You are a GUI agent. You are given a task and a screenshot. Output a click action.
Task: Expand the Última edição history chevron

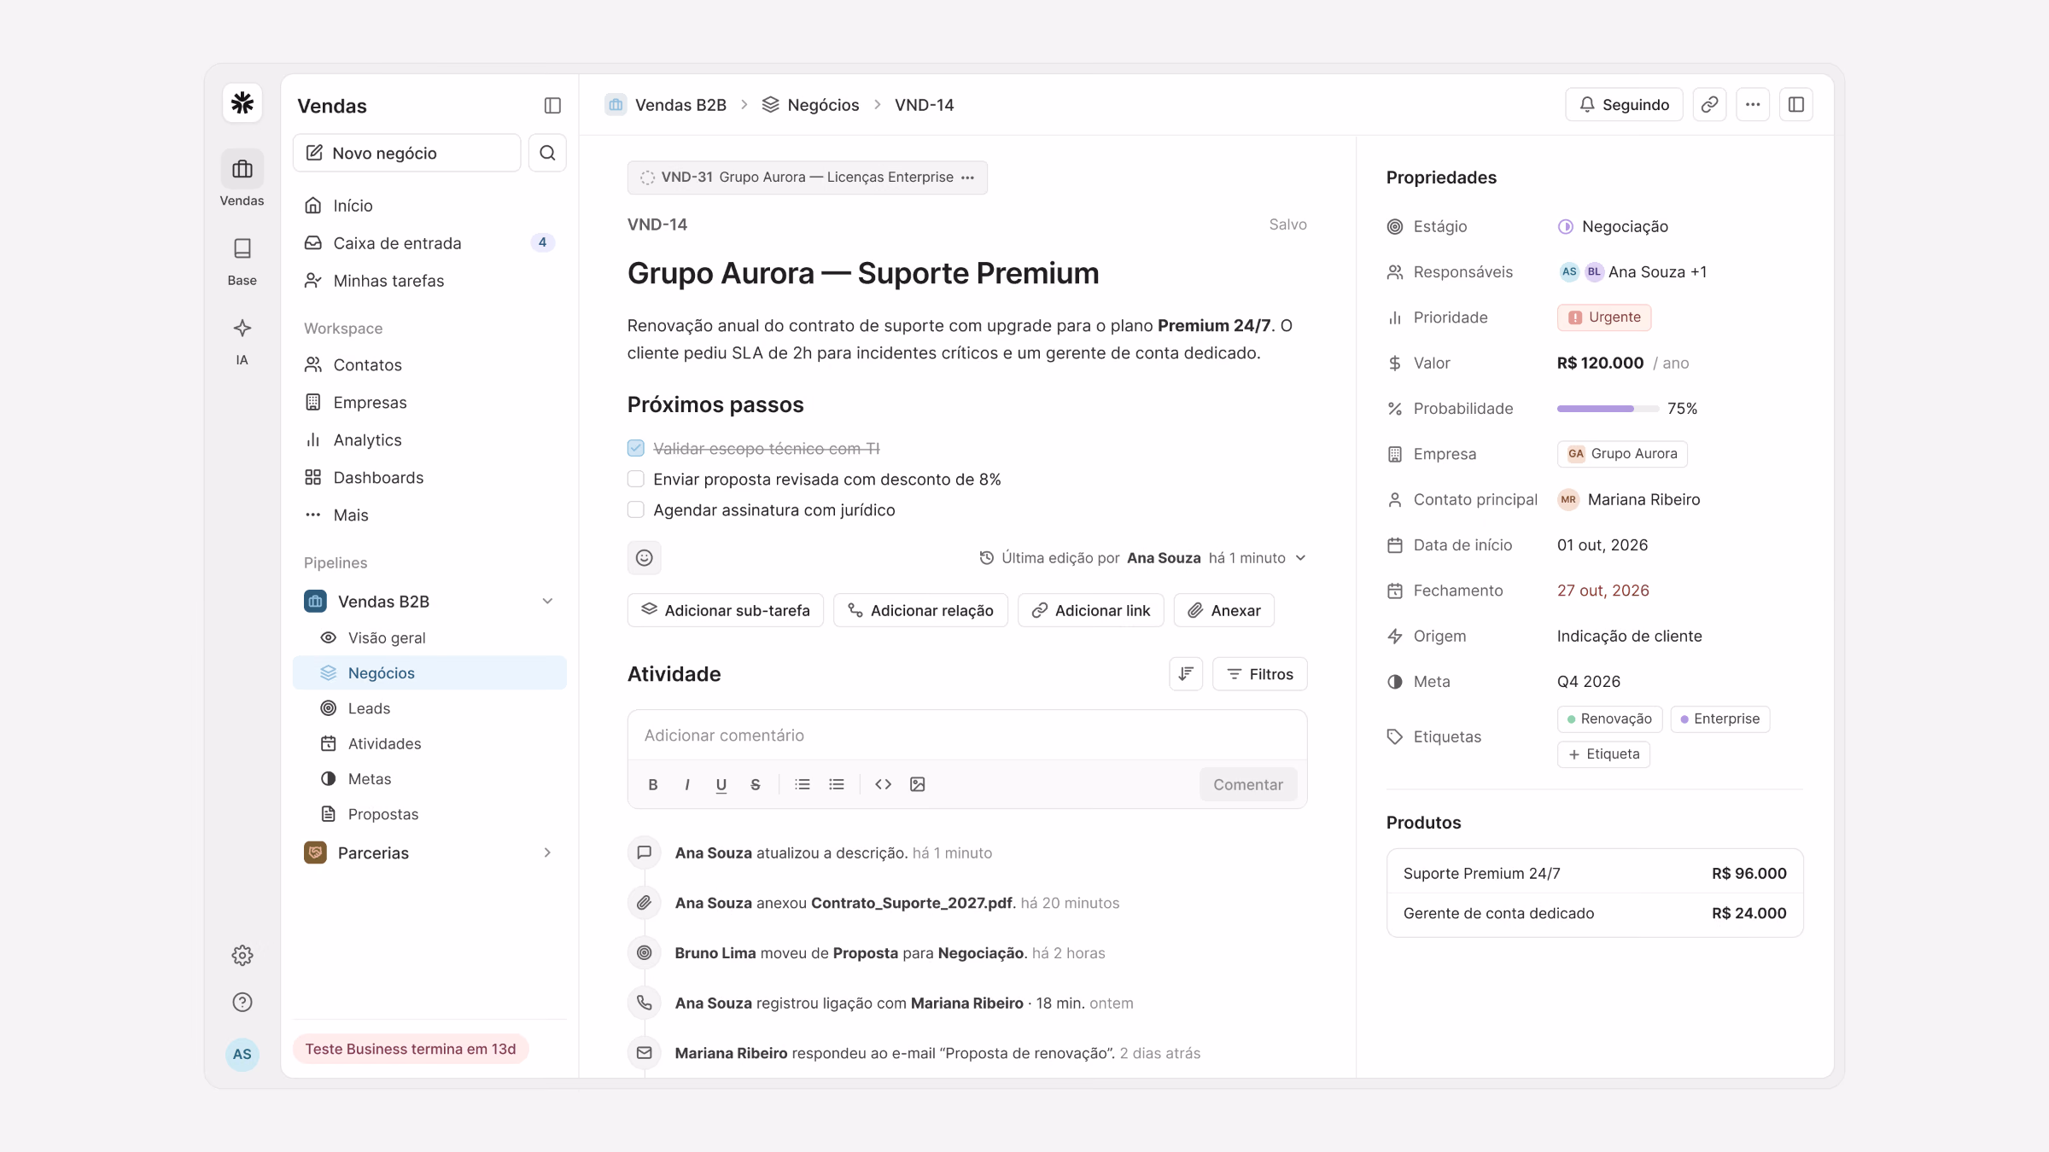point(1300,558)
